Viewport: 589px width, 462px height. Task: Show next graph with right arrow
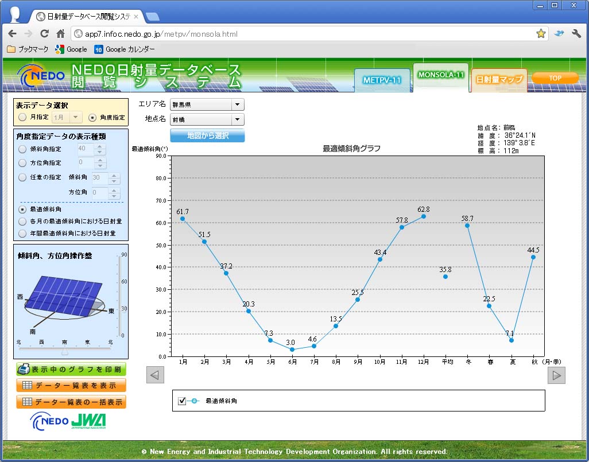[x=557, y=375]
